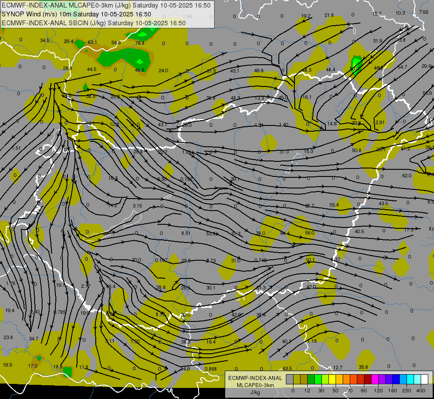
Task: Click the map value 12.7
Action: (337, 368)
